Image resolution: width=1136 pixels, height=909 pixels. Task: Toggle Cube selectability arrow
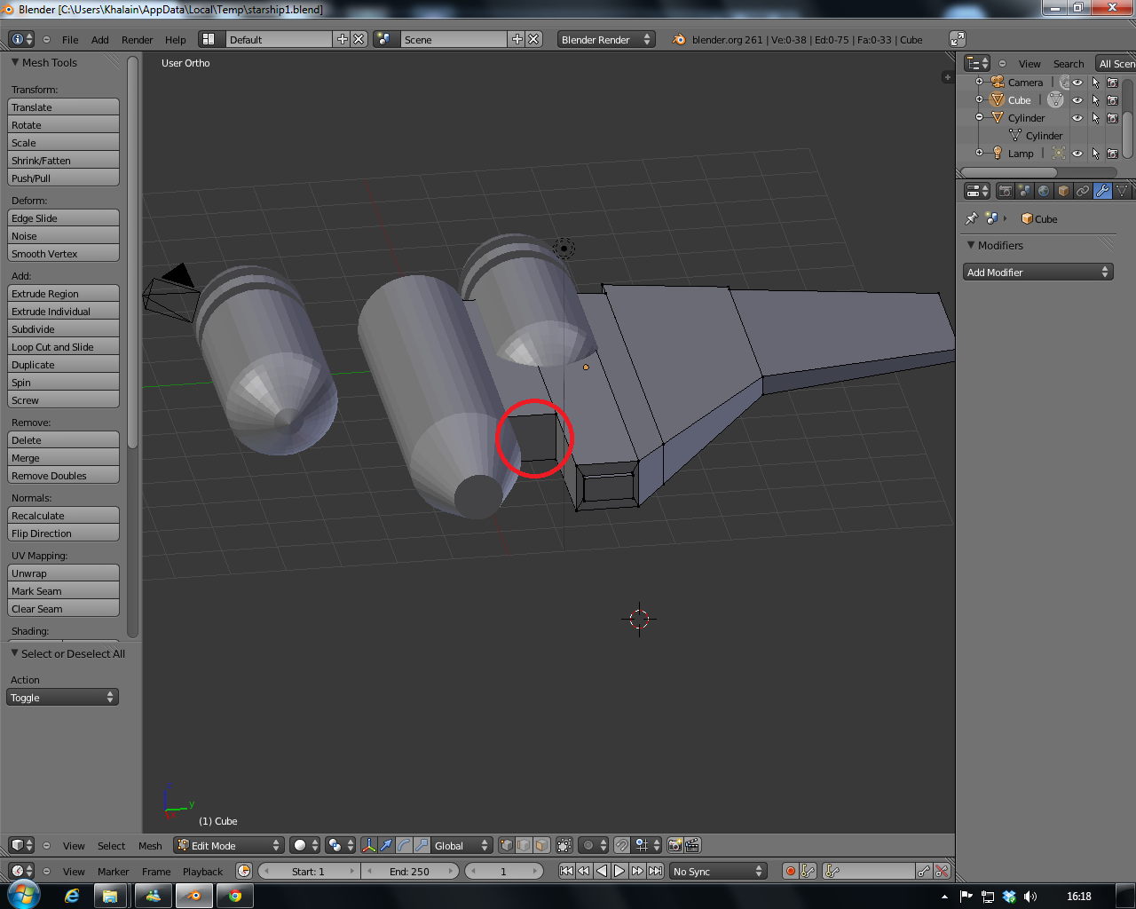pyautogui.click(x=1095, y=99)
